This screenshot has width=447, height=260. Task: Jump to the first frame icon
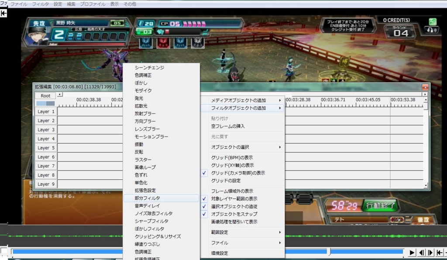click(x=440, y=252)
